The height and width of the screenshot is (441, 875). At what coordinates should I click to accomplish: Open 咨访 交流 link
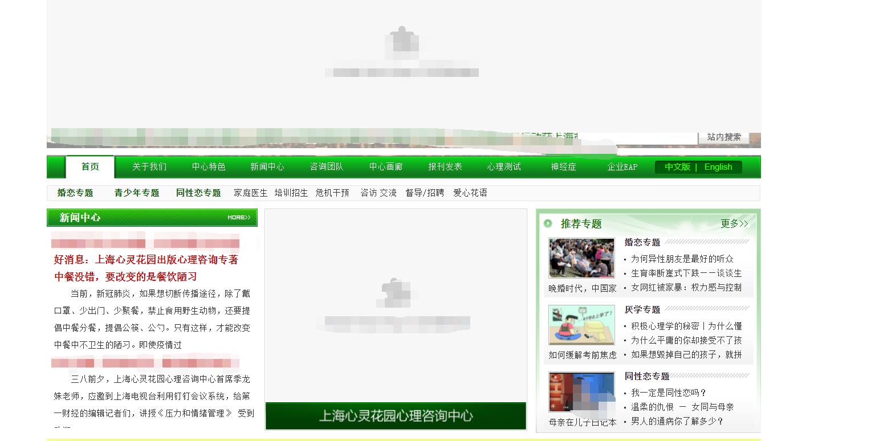point(379,193)
